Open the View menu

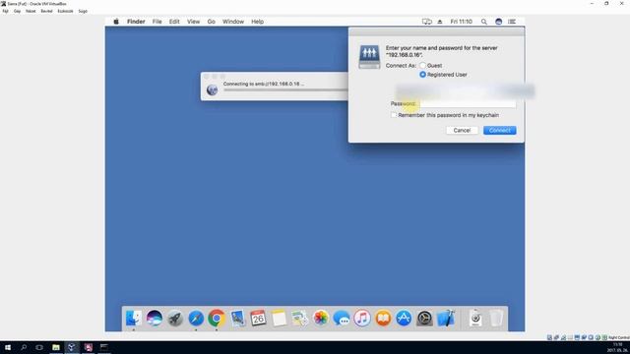193,22
